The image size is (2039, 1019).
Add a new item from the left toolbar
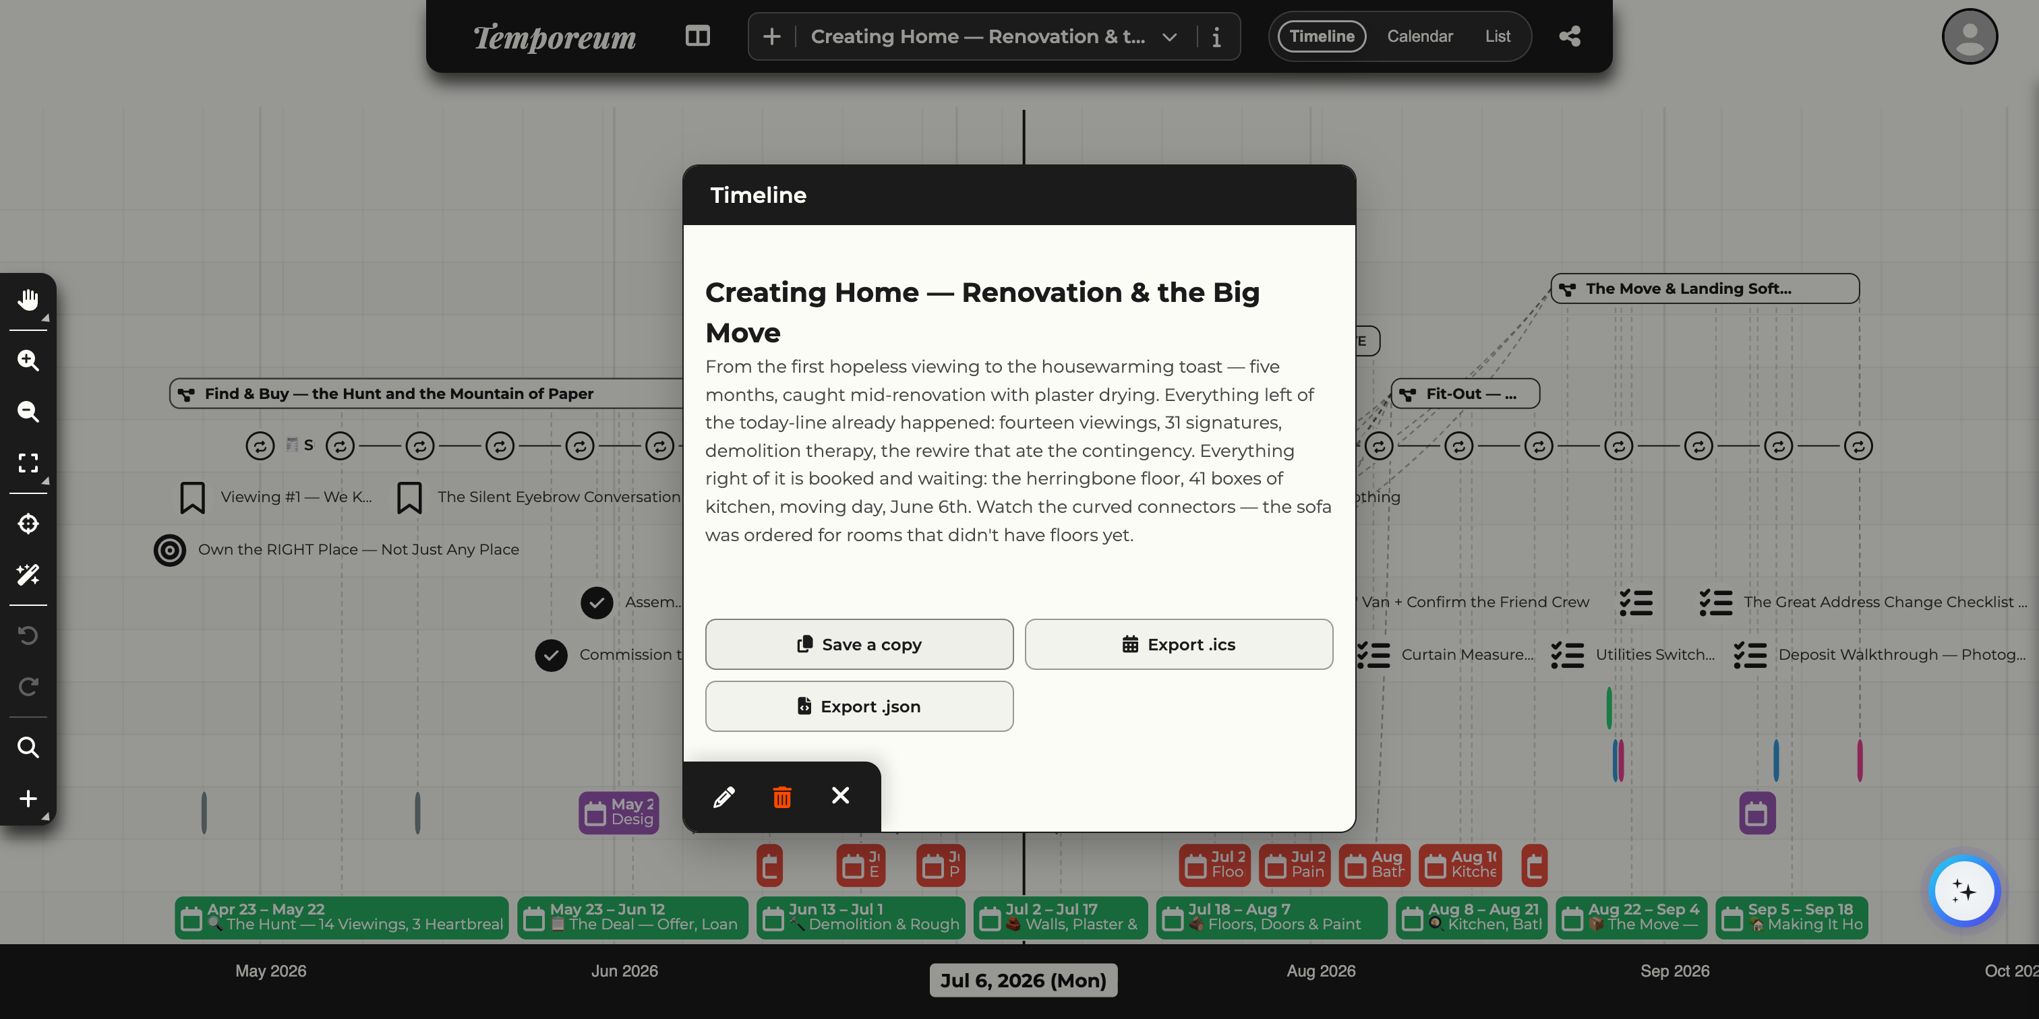[x=28, y=798]
